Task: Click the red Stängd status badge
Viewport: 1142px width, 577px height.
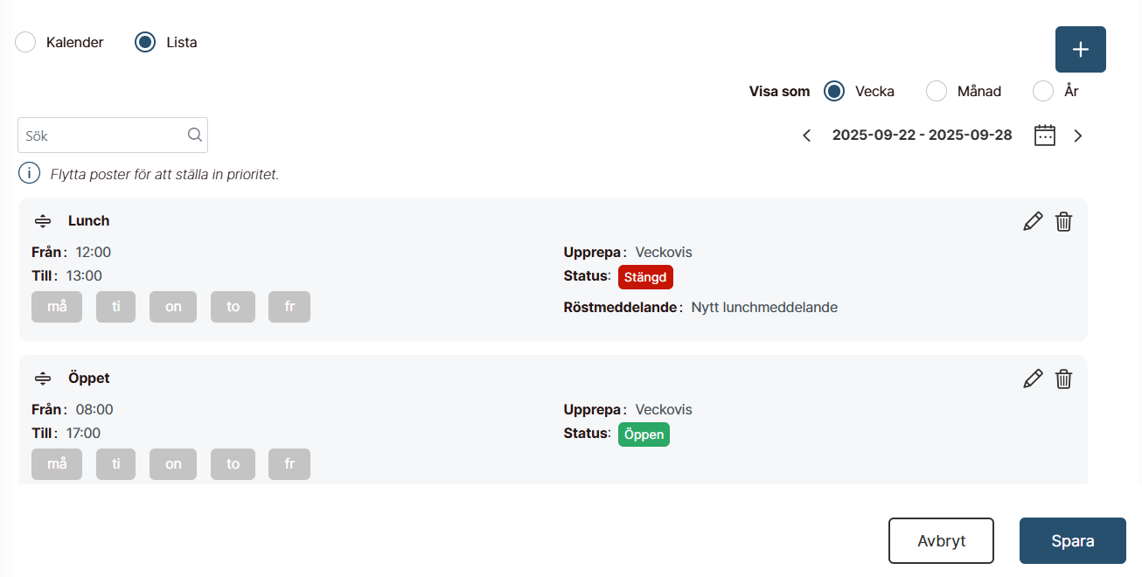Action: (645, 277)
